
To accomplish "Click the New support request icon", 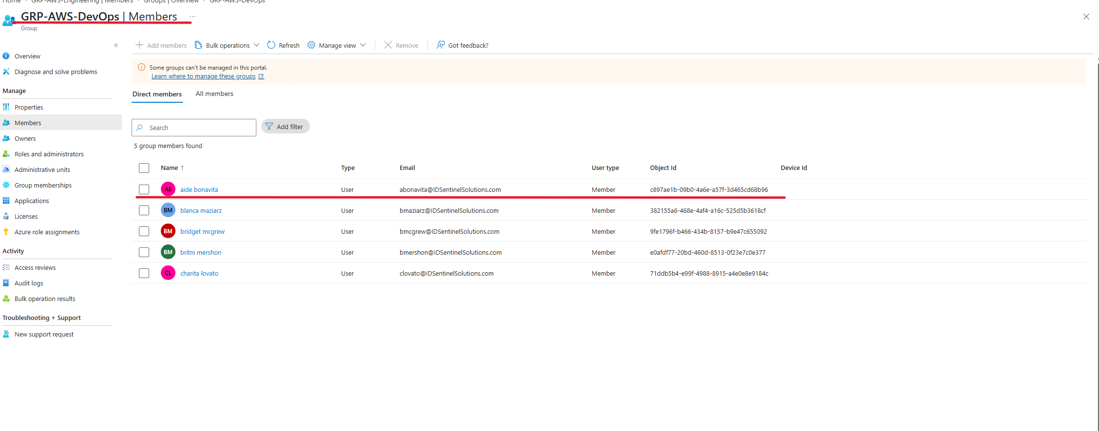I will tap(6, 334).
